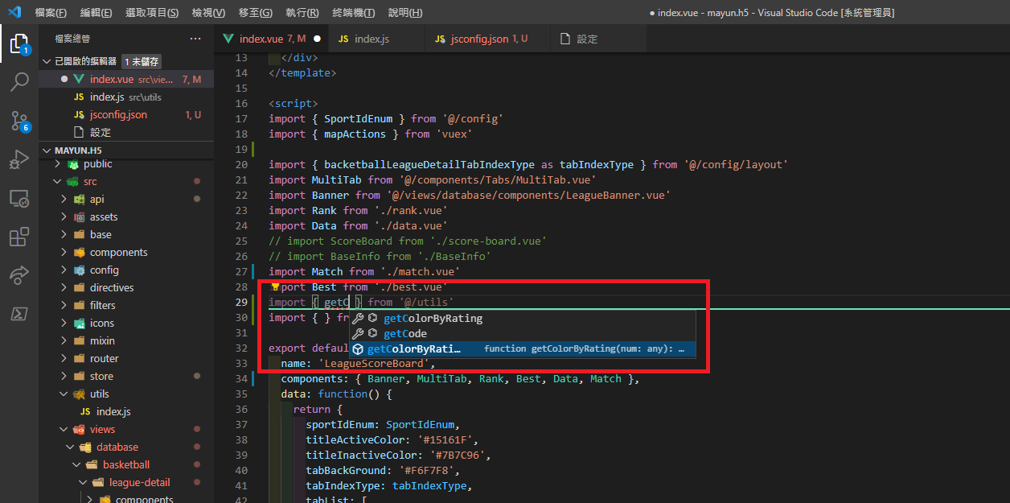Click the lightbulb quick fix icon
Image resolution: width=1010 pixels, height=503 pixels.
click(x=275, y=287)
